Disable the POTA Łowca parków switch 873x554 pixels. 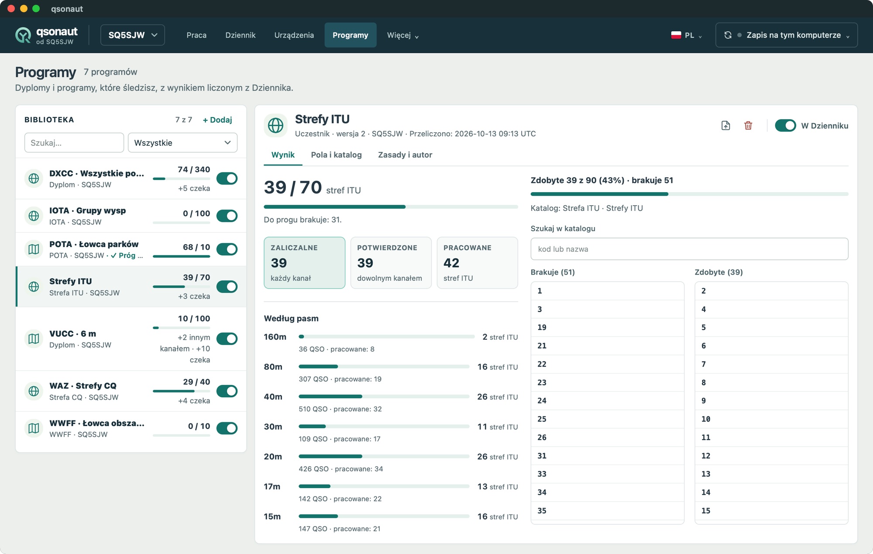click(x=227, y=249)
